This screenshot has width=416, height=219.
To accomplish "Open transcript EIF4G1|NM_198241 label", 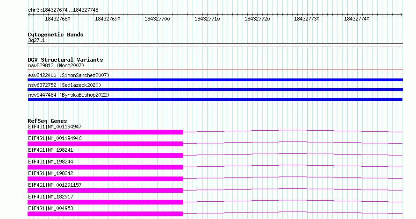I will [50, 150].
